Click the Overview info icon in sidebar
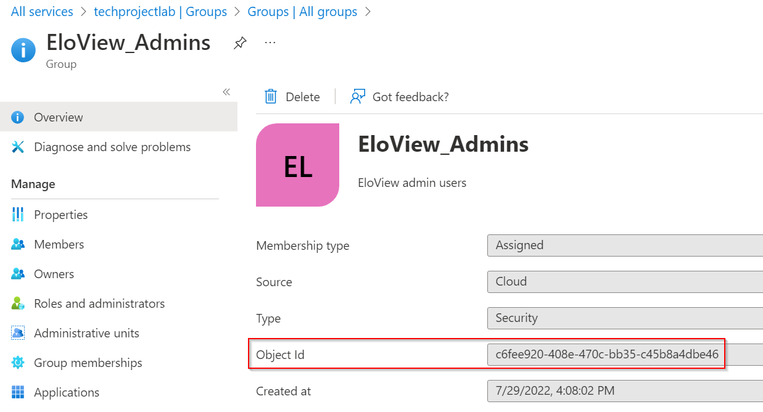 pyautogui.click(x=18, y=117)
